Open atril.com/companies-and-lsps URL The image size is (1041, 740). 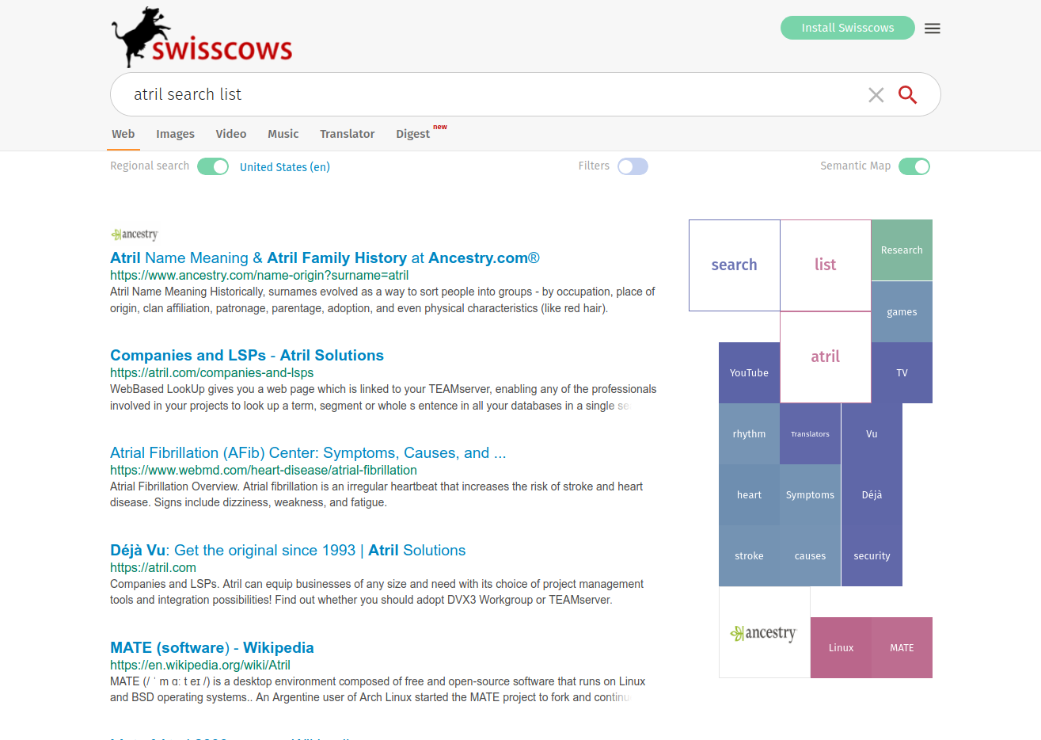tap(211, 373)
